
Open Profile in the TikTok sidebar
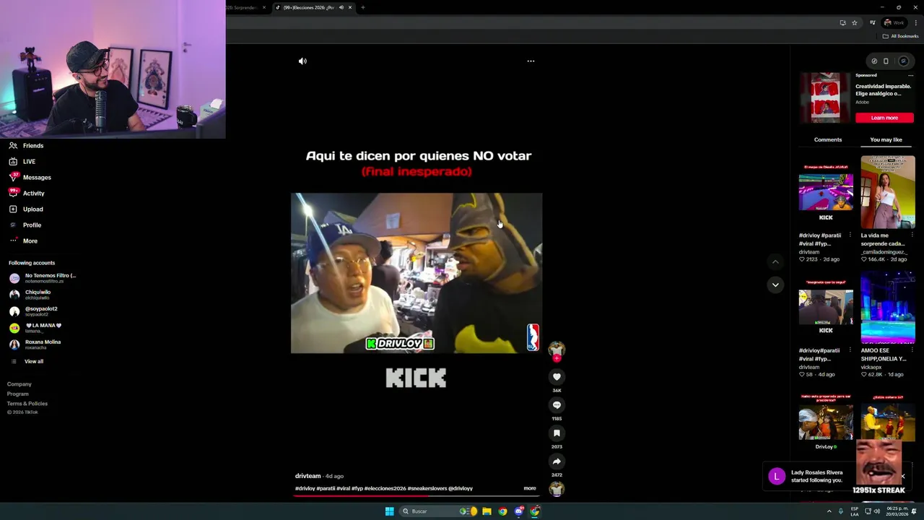point(25,225)
